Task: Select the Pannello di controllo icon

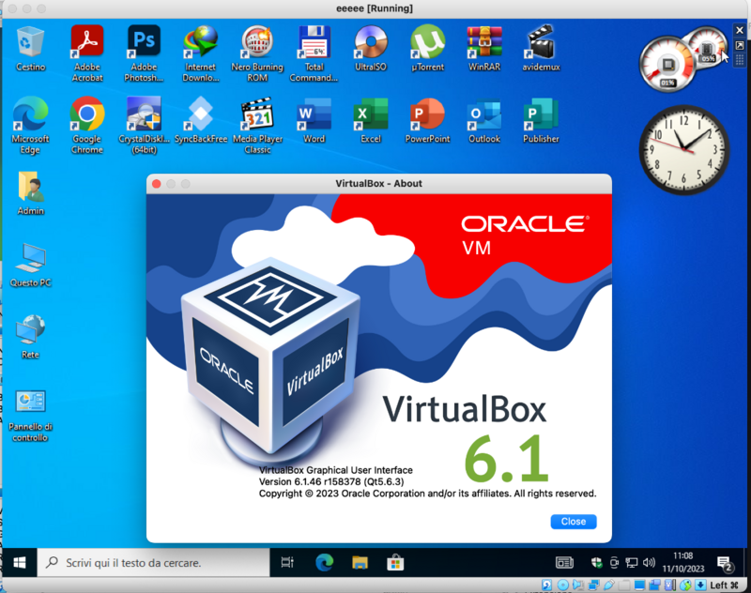Action: pos(30,416)
